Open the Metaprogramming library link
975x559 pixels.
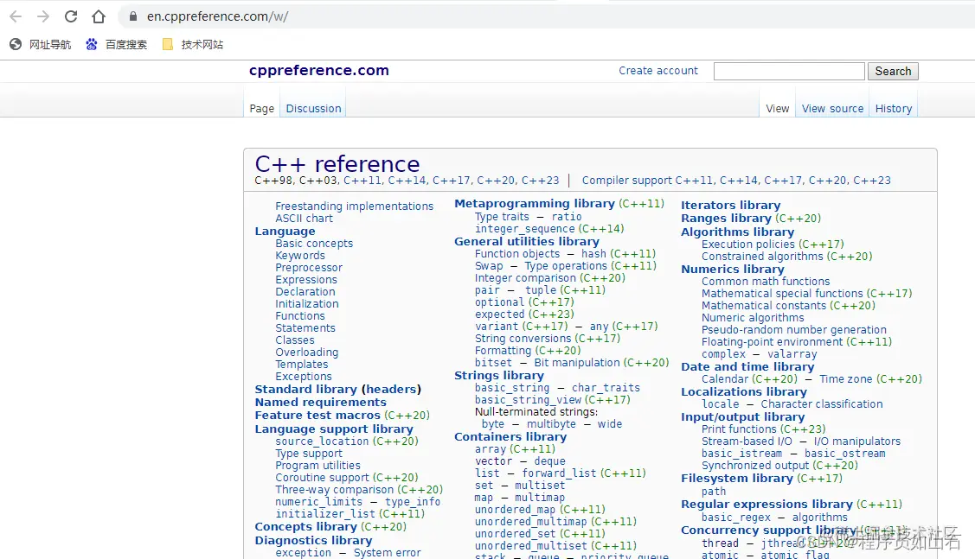pyautogui.click(x=534, y=204)
